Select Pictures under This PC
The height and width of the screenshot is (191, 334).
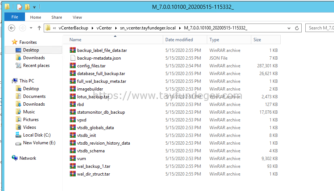point(30,119)
